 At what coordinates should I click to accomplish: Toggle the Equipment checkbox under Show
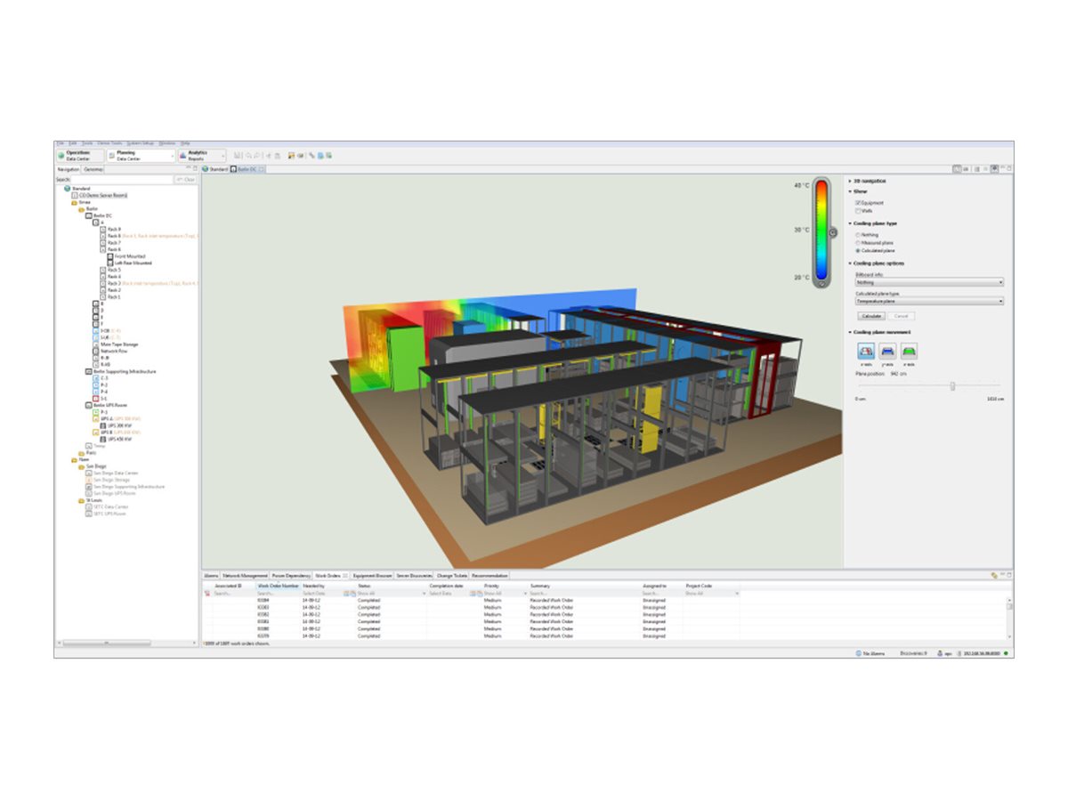pos(857,203)
